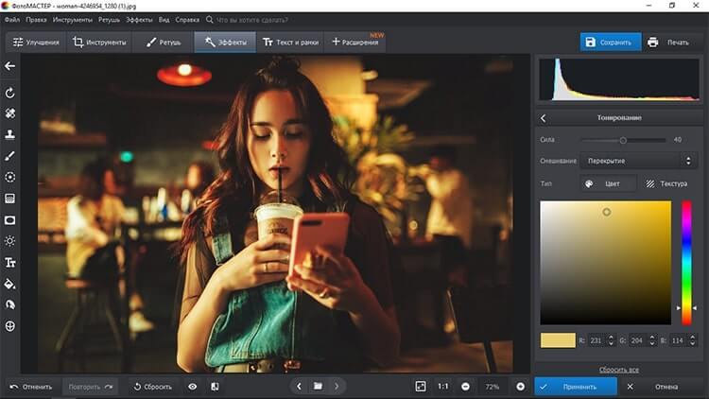The width and height of the screenshot is (709, 399).
Task: Select the healing bandage tool
Action: tap(10, 113)
